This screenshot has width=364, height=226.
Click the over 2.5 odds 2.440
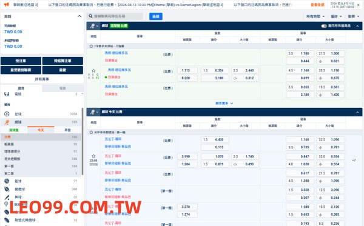point(245,70)
